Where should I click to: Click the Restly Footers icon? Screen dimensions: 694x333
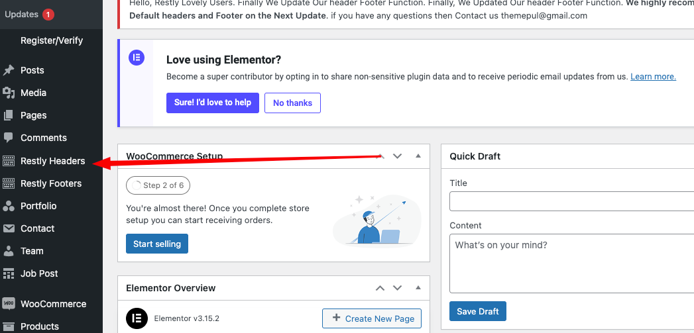9,183
